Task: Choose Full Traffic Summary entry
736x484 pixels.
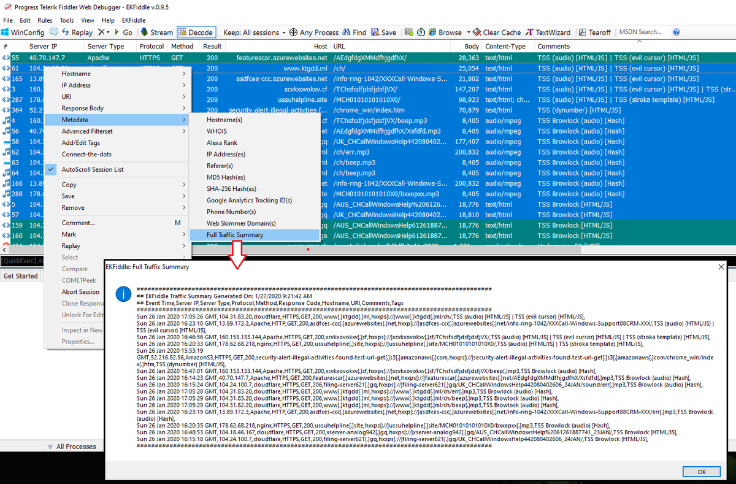Action: pos(255,235)
